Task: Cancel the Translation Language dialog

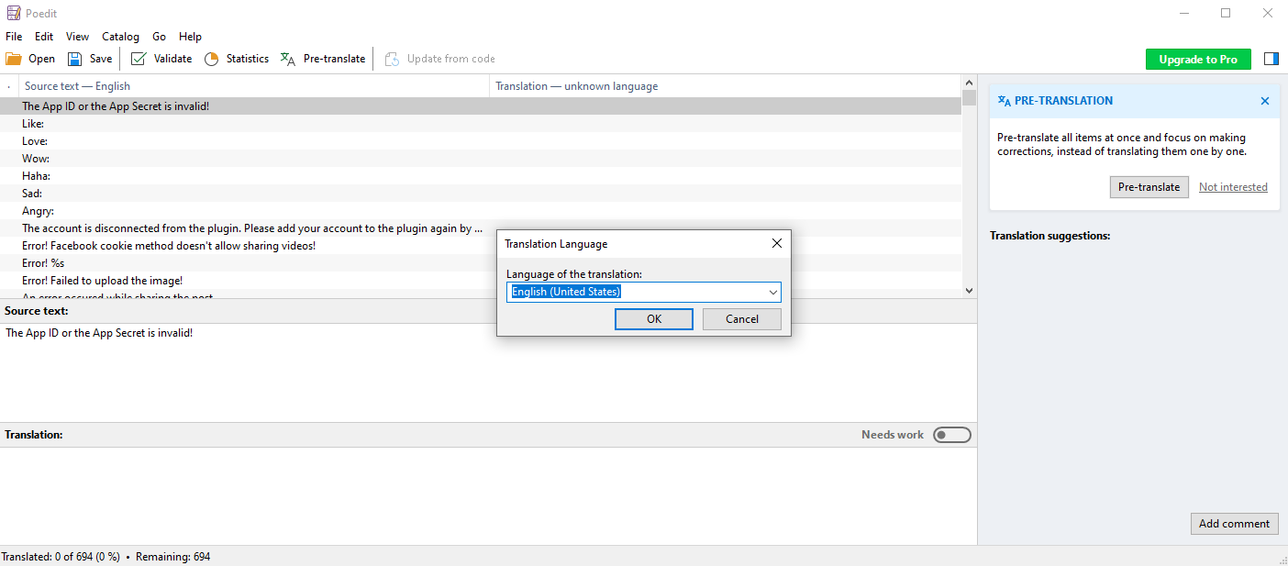Action: (742, 319)
